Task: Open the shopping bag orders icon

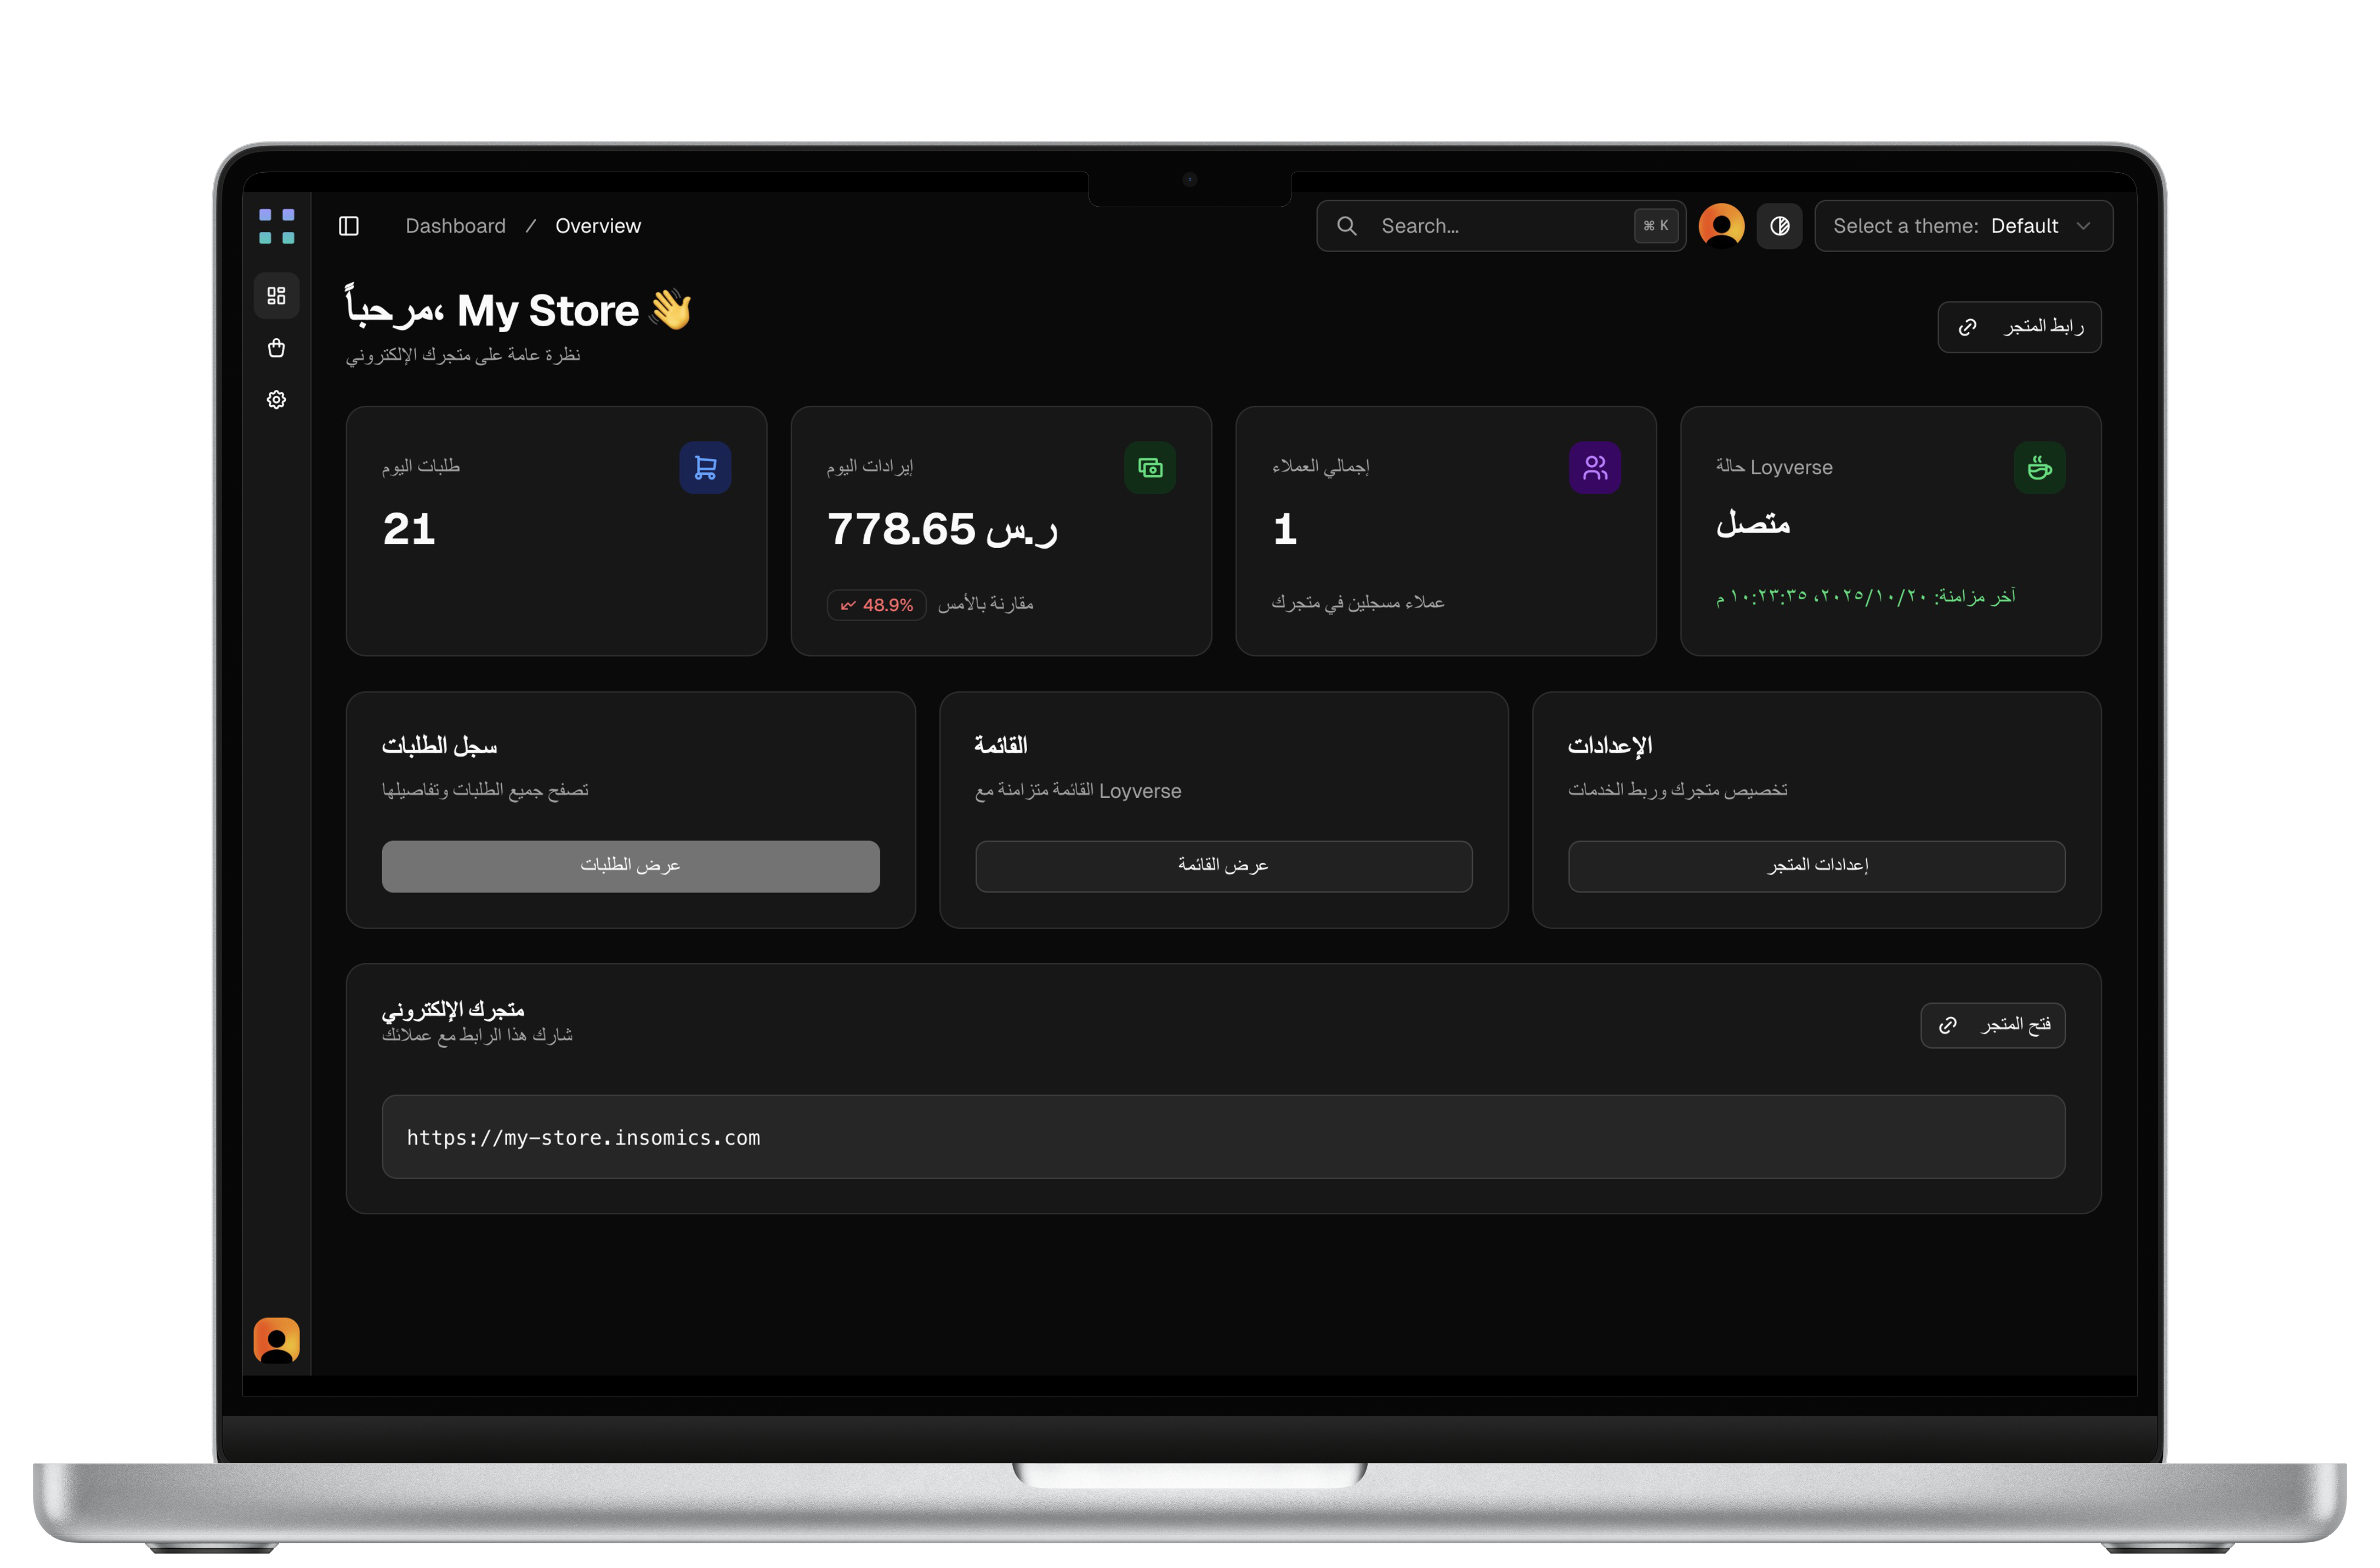Action: tap(277, 348)
